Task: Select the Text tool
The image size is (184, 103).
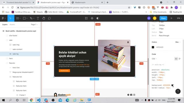Action: click(38, 18)
